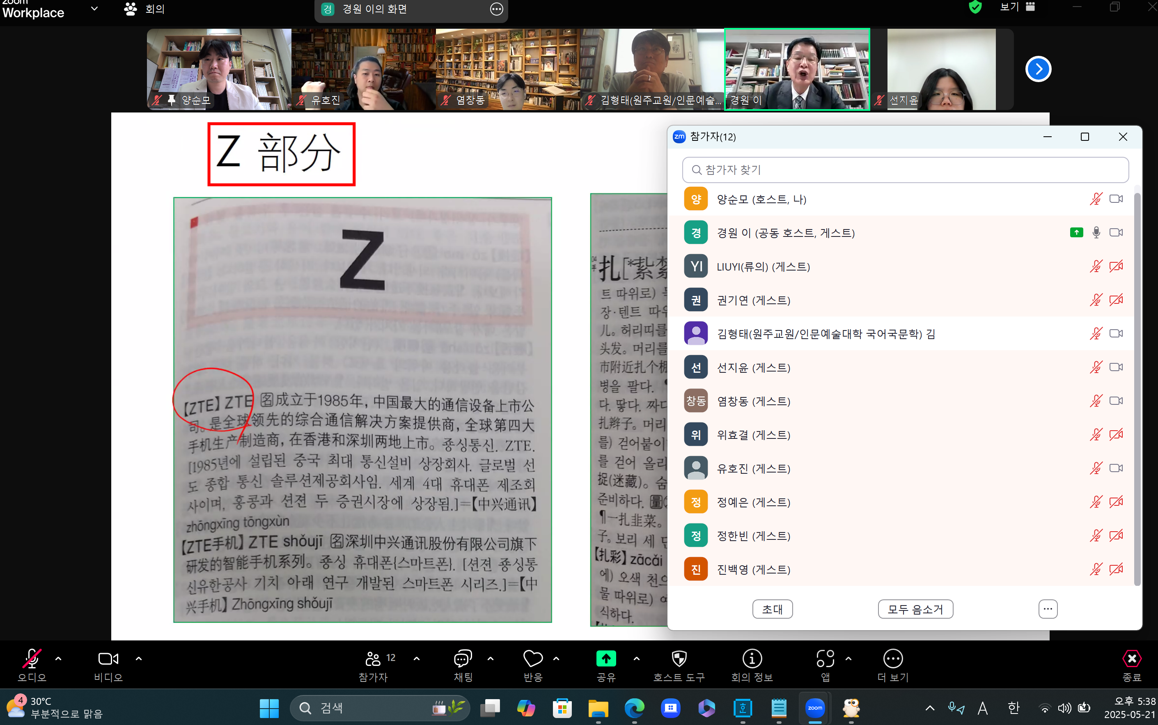The height and width of the screenshot is (725, 1158).
Task: Select participant row 정예은 (게스트)
Action: [x=901, y=502]
